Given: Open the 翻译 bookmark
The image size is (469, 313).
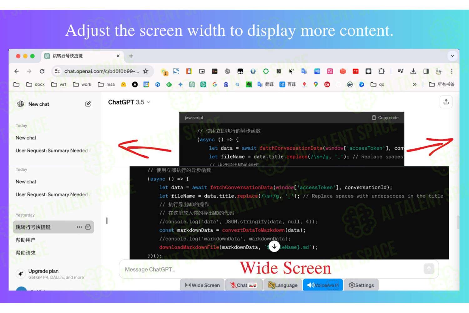Looking at the screenshot, I should tap(265, 85).
